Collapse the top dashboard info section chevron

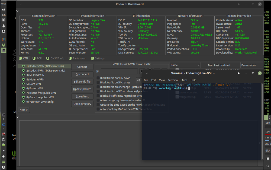pyautogui.click(x=17, y=11)
